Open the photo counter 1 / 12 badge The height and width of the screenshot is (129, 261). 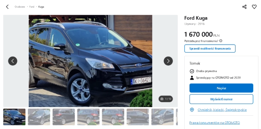tap(166, 99)
